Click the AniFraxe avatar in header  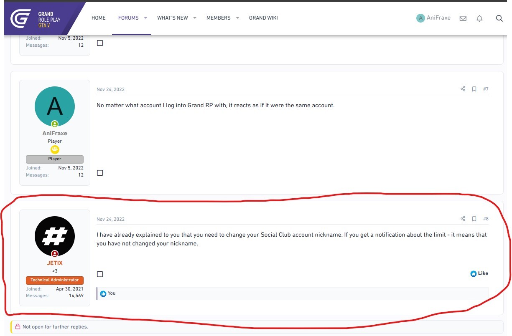click(x=420, y=18)
